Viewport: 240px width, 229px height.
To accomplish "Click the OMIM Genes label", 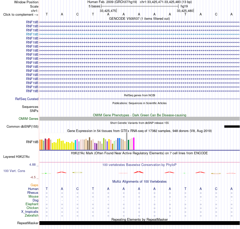I will click(28, 119).
